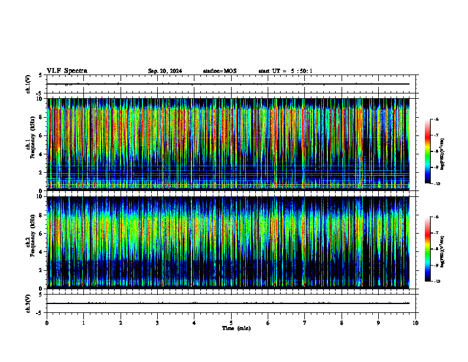Click time axis tick label 2
Screen dimensions: 468x362
click(x=121, y=323)
